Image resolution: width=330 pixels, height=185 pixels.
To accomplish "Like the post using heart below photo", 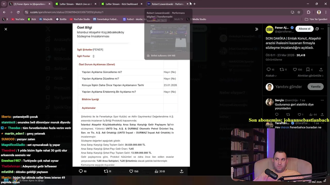I will click(x=131, y=171).
